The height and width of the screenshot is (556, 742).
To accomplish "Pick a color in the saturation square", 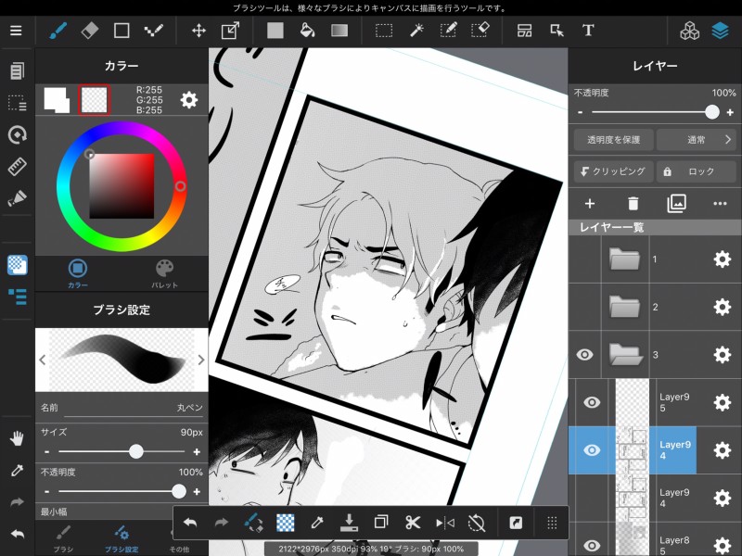I will (x=122, y=186).
